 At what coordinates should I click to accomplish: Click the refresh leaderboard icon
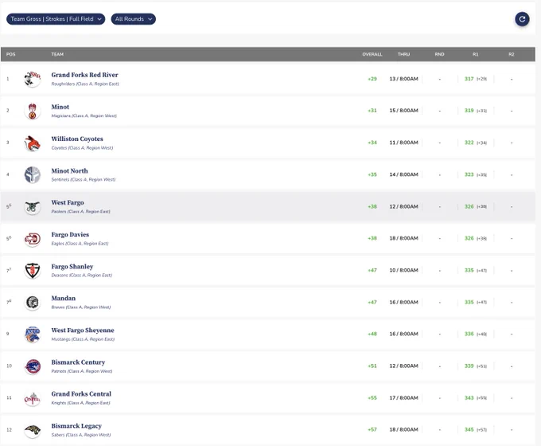[522, 19]
